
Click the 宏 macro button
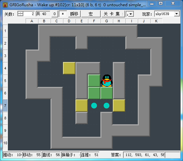pos(91,14)
